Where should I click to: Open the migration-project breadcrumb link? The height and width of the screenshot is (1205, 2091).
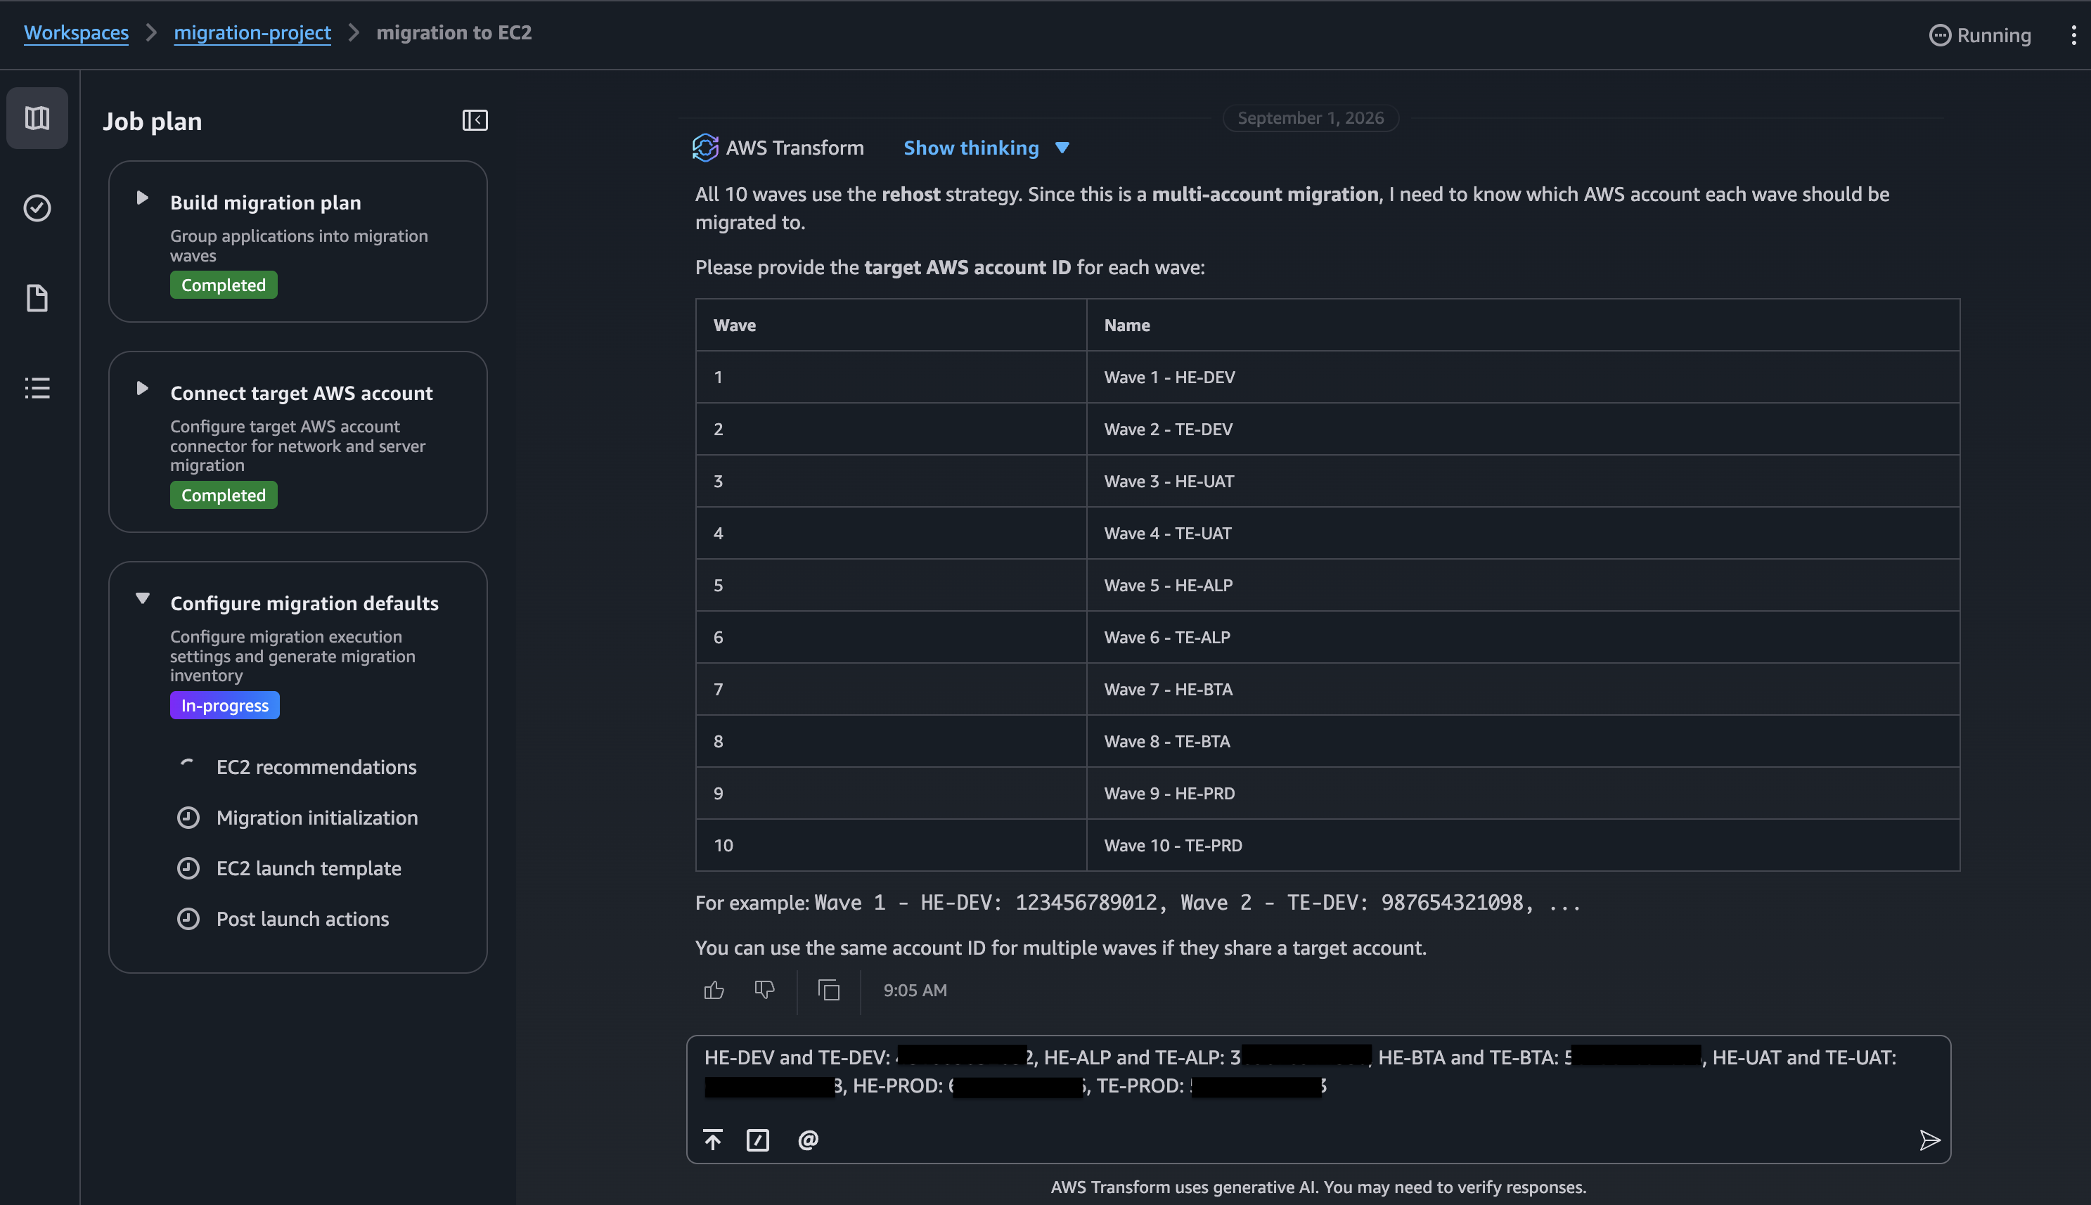pyautogui.click(x=252, y=32)
